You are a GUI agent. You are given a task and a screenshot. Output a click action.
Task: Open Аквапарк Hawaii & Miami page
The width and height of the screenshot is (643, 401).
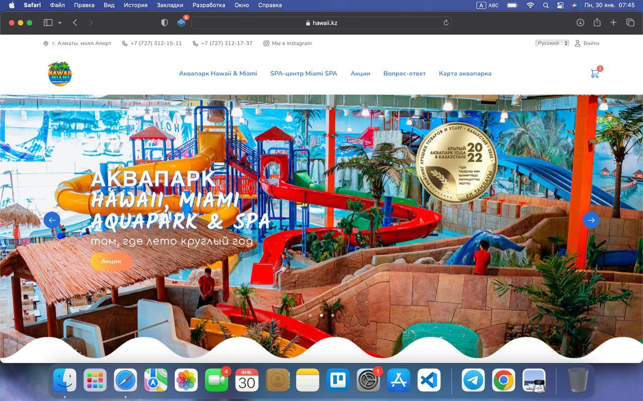(x=218, y=73)
